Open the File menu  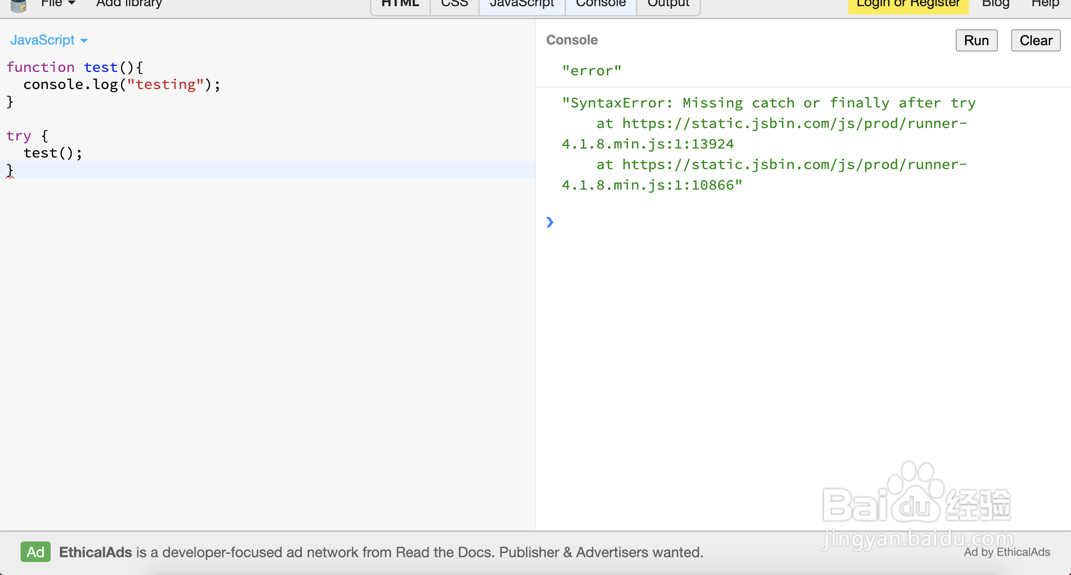click(x=58, y=4)
